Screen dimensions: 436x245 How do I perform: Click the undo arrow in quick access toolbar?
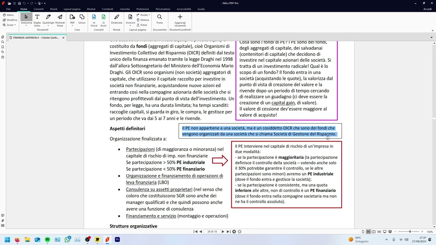pos(24,3)
